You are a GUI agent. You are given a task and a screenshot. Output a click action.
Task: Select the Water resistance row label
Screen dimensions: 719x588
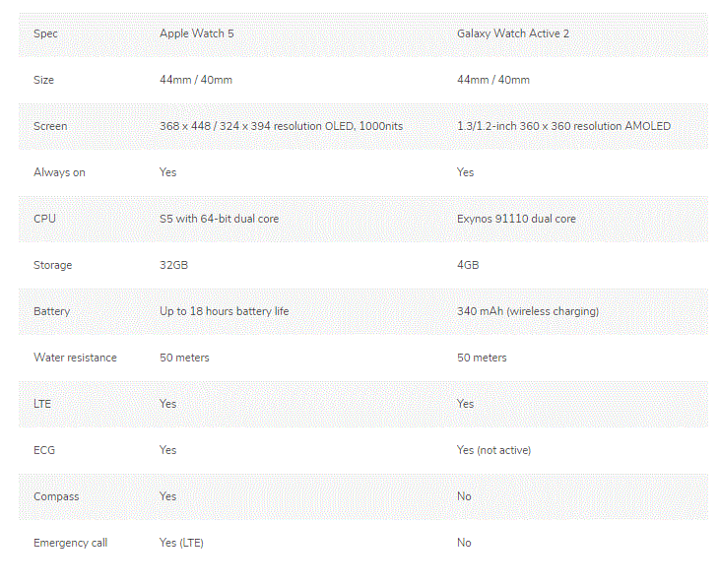tap(75, 358)
